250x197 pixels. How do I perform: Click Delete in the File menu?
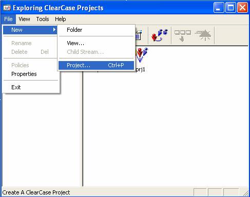[x=30, y=52]
